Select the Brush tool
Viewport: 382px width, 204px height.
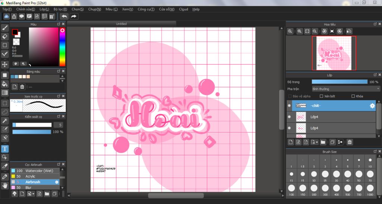click(4, 28)
